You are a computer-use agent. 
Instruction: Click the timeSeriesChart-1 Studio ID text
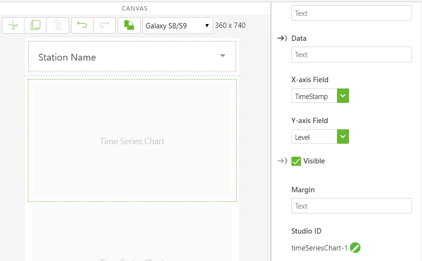coord(319,248)
